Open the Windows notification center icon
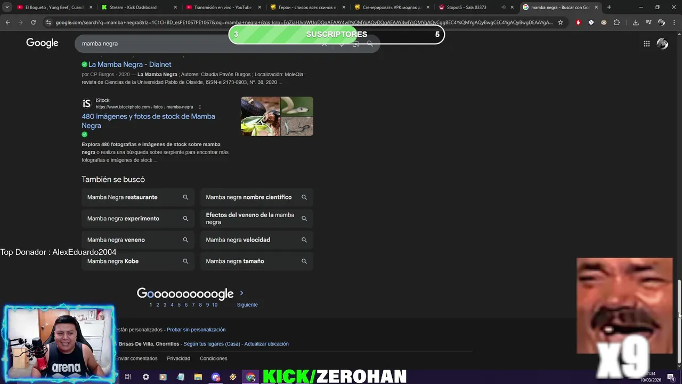The width and height of the screenshot is (682, 384). (671, 377)
